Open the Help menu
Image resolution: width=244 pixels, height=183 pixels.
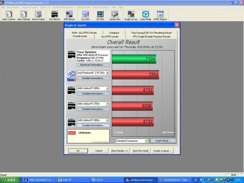point(121,7)
